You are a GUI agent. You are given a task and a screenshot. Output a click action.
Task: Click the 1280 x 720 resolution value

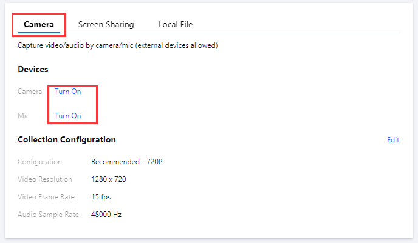[x=109, y=179]
